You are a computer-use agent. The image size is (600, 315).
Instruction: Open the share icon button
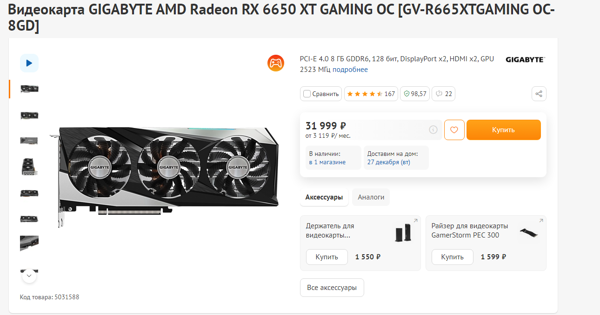coord(539,94)
